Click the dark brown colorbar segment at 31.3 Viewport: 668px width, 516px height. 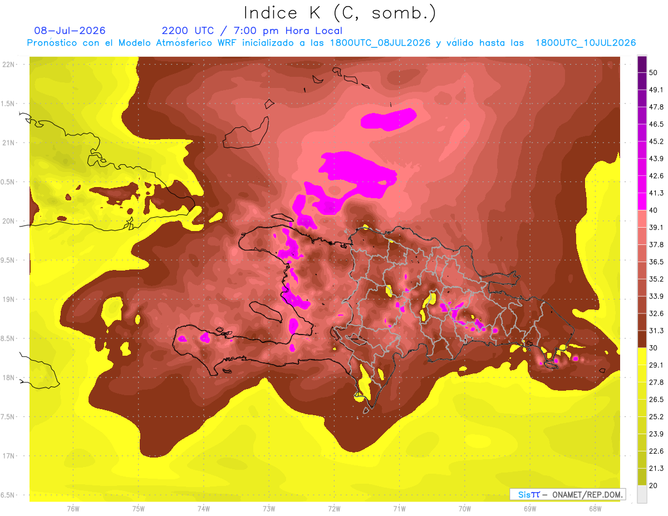(x=642, y=339)
